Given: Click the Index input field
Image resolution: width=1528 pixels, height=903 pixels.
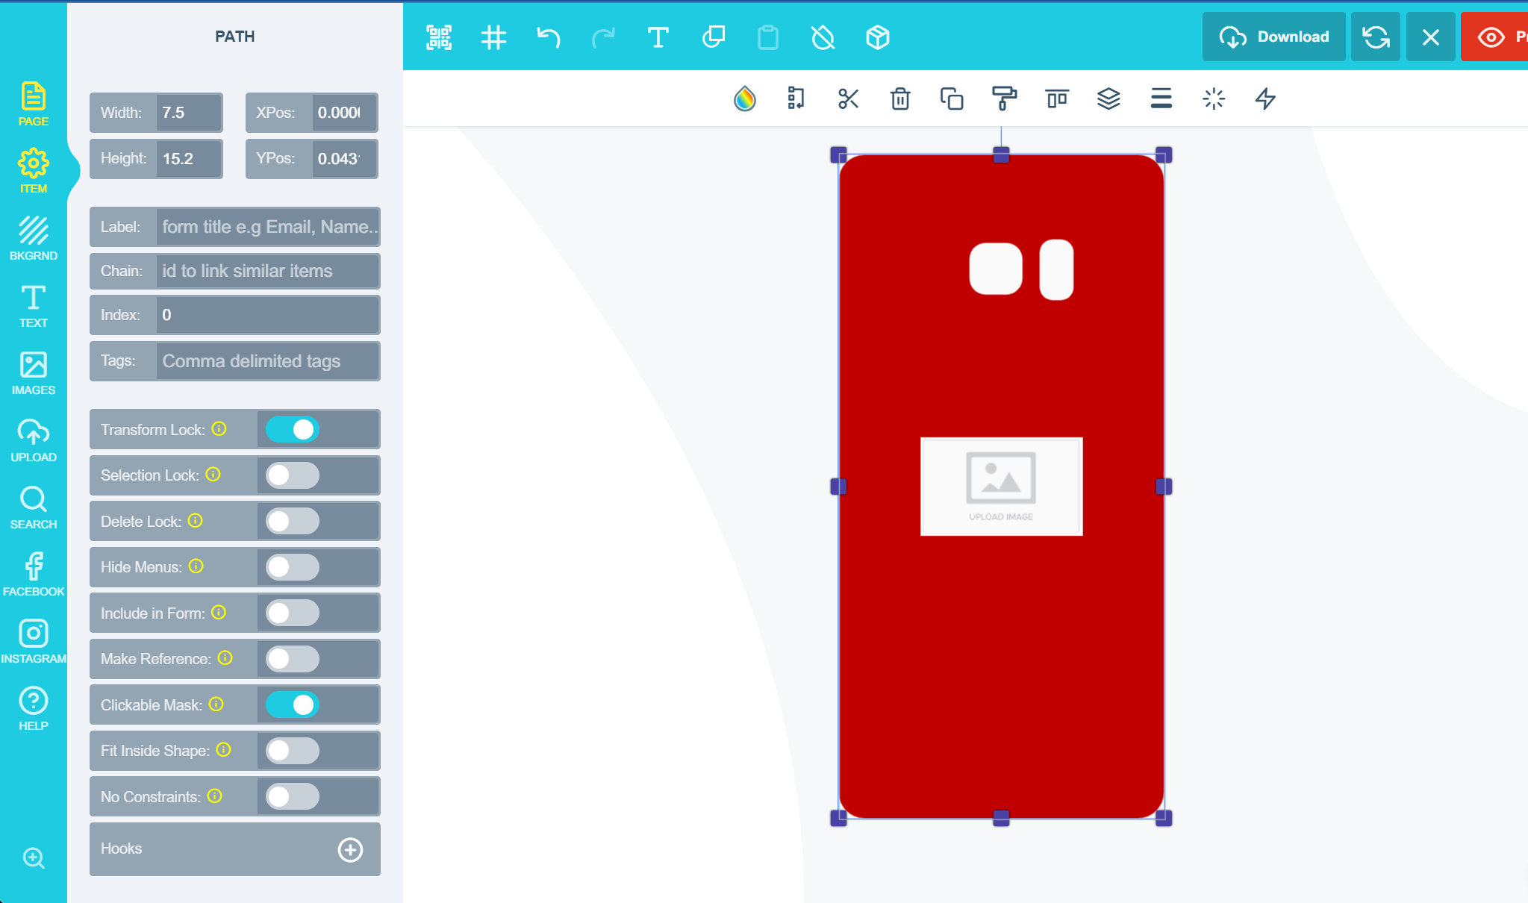Looking at the screenshot, I should [x=268, y=315].
